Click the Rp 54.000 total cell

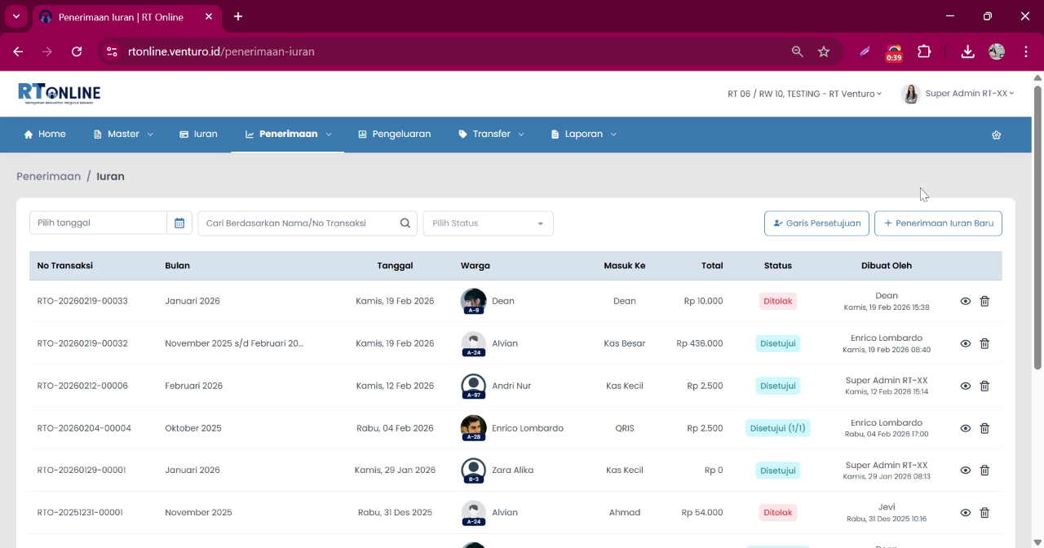pos(702,513)
